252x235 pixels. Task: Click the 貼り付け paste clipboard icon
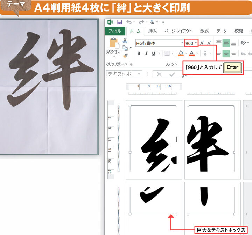click(x=114, y=43)
